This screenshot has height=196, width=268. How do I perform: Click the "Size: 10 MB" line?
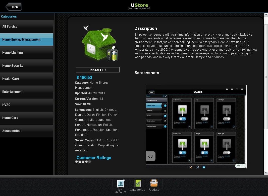click(83, 104)
